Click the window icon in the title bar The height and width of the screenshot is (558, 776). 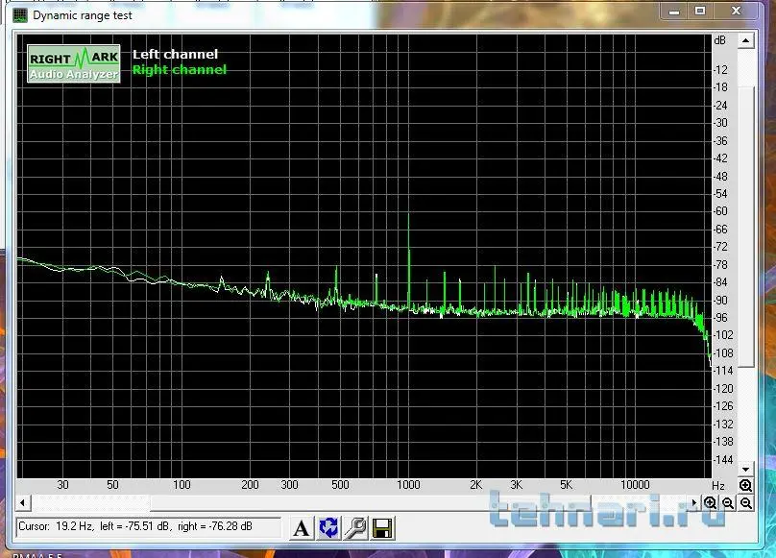coord(20,14)
